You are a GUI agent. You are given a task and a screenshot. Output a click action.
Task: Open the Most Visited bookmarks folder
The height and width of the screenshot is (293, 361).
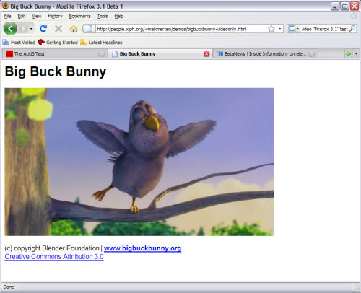19,43
